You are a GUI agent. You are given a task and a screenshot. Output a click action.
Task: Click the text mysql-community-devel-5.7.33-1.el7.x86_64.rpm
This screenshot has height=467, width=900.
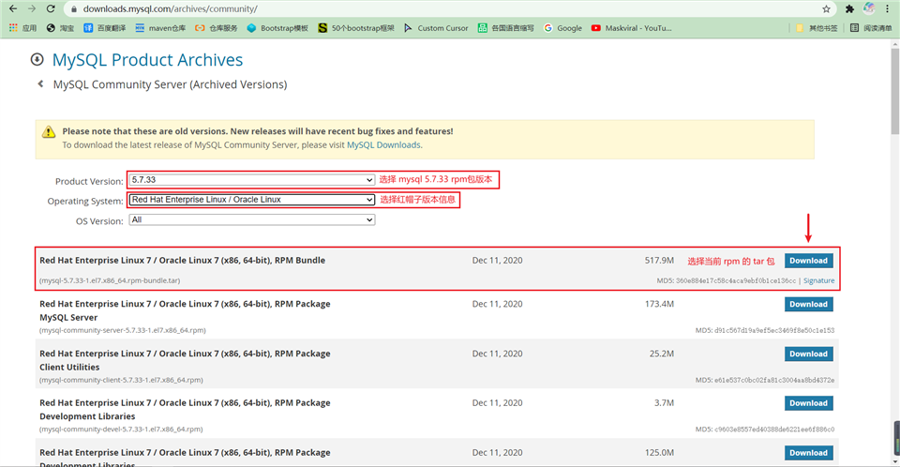coord(121,429)
